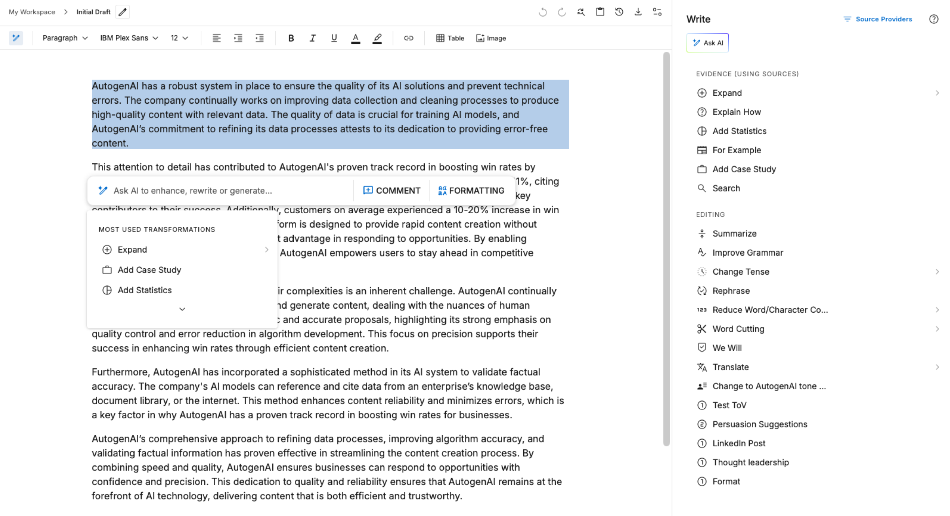Open version history clock icon

coord(619,12)
